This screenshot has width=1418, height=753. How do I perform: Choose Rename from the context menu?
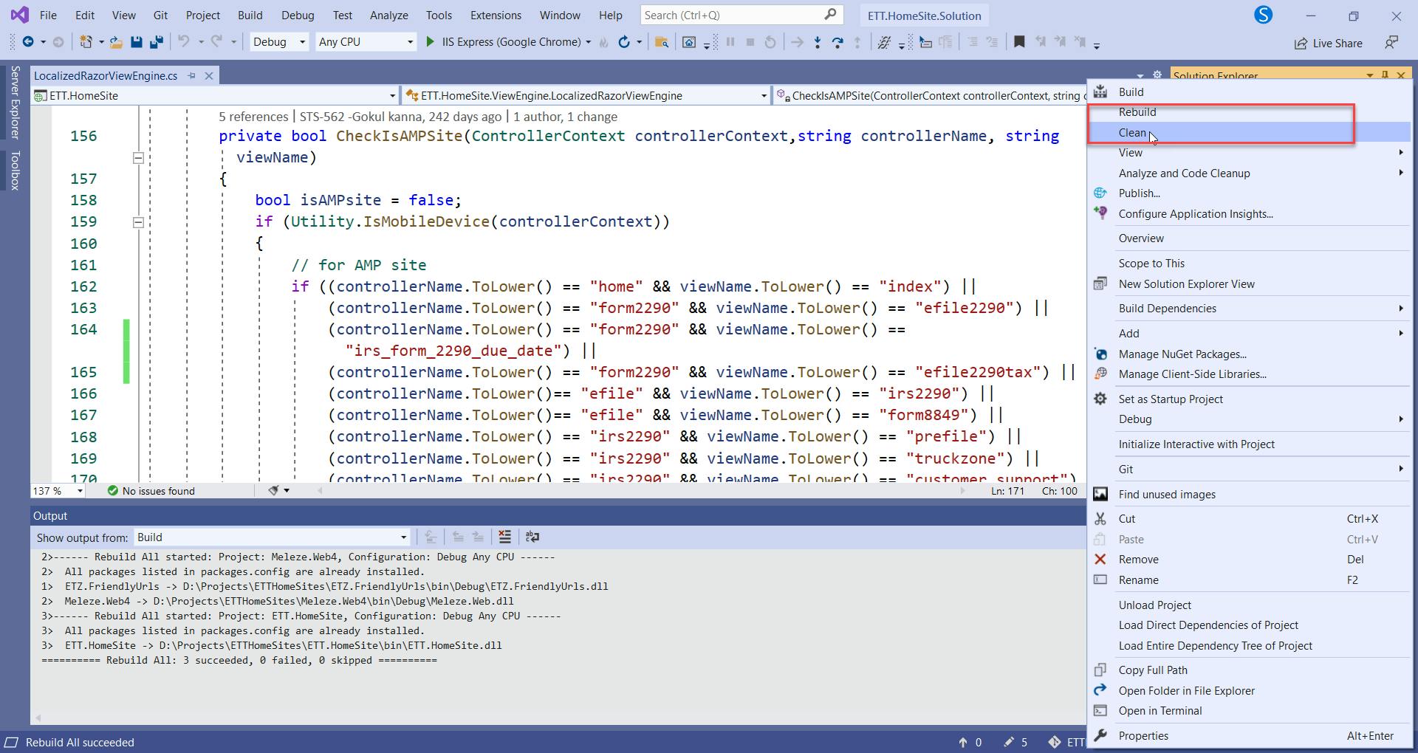pyautogui.click(x=1249, y=580)
